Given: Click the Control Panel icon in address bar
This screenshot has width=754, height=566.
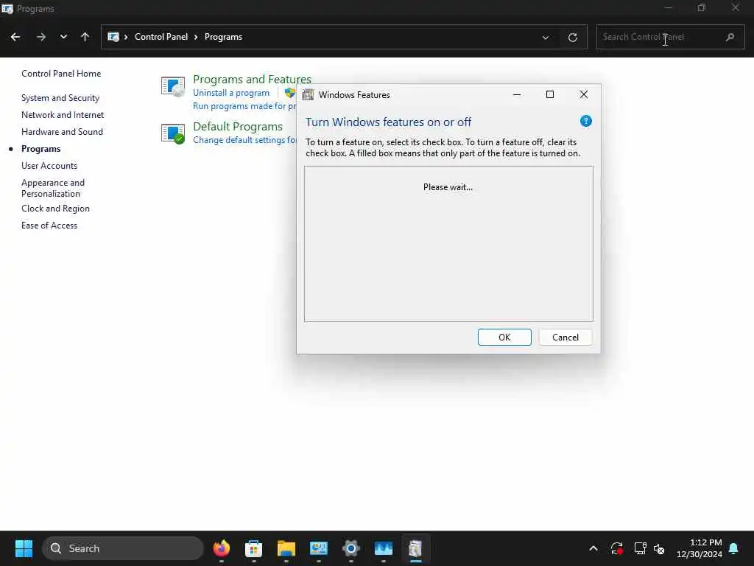Looking at the screenshot, I should [x=113, y=37].
